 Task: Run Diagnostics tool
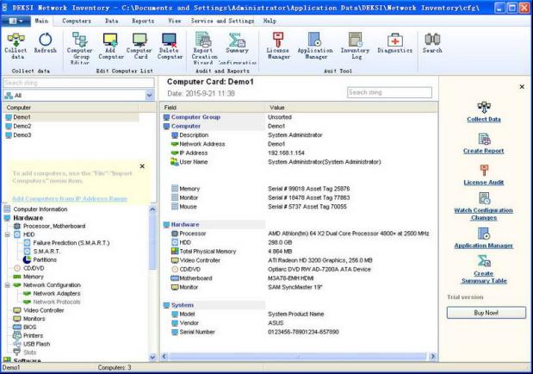(394, 43)
